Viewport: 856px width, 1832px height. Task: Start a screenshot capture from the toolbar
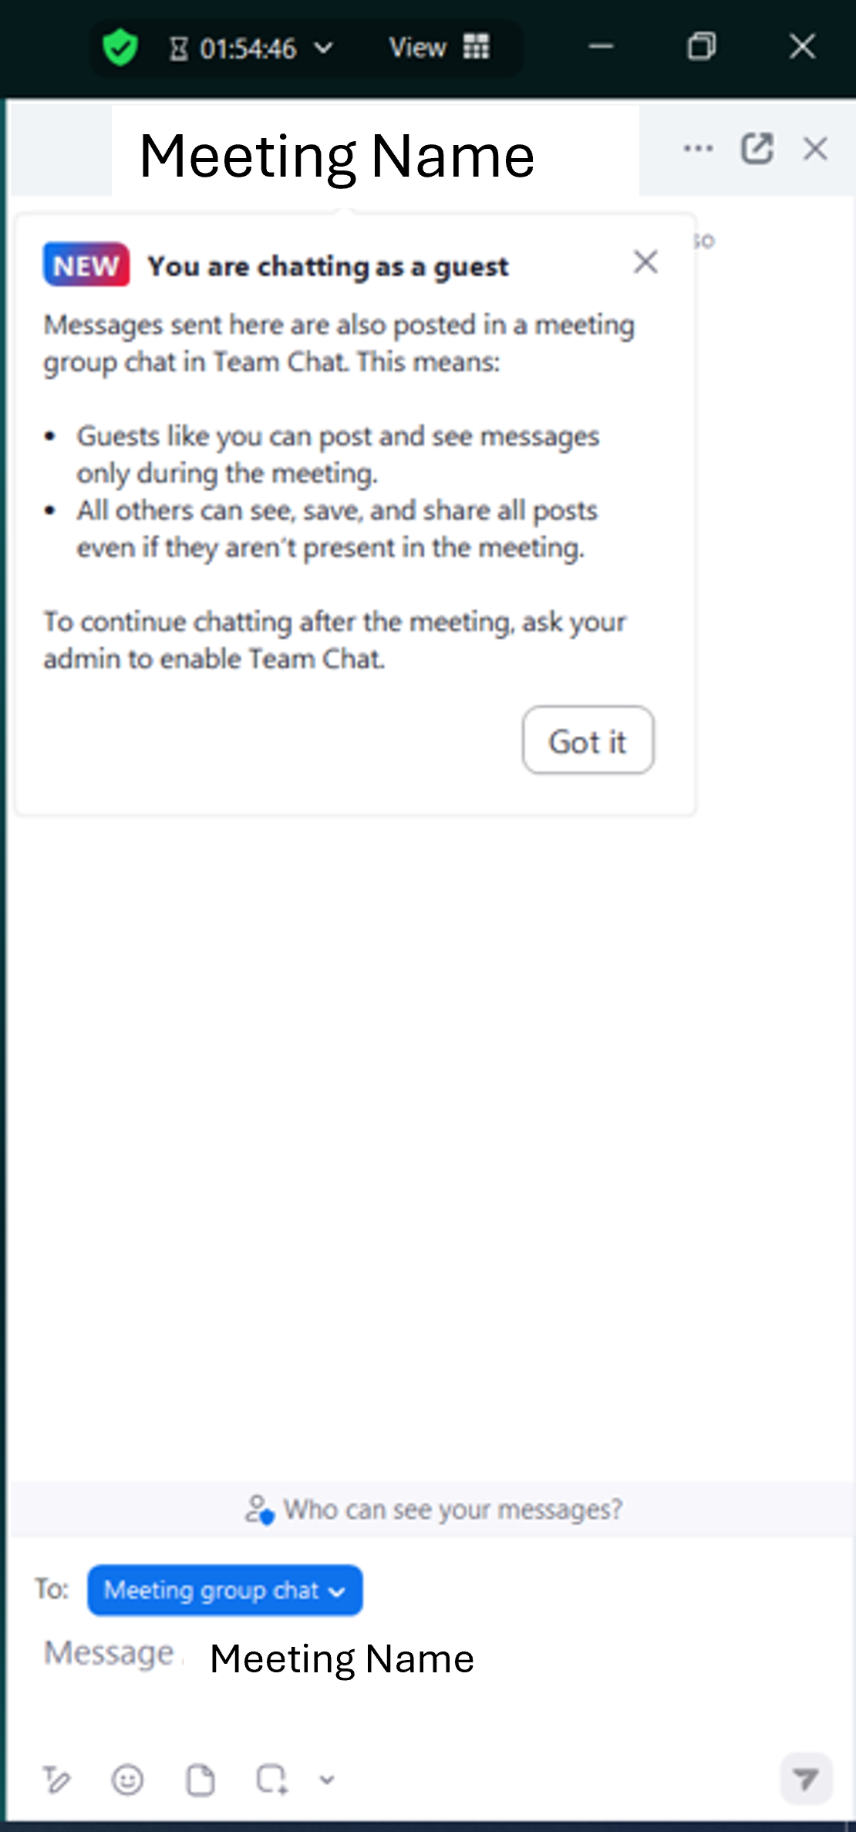(271, 1780)
